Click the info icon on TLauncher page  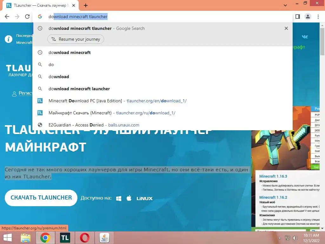9,39
